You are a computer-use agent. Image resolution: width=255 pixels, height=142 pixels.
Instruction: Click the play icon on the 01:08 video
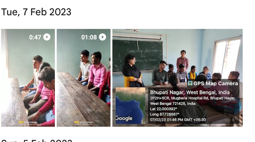click(x=102, y=37)
